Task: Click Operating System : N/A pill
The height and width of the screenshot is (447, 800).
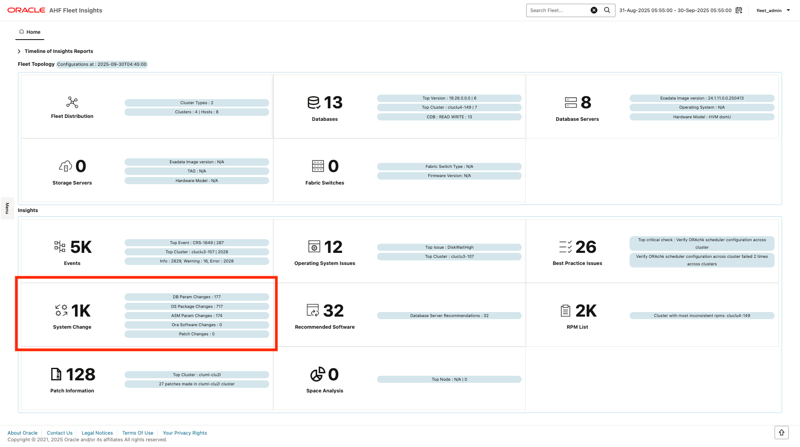Action: (702, 107)
